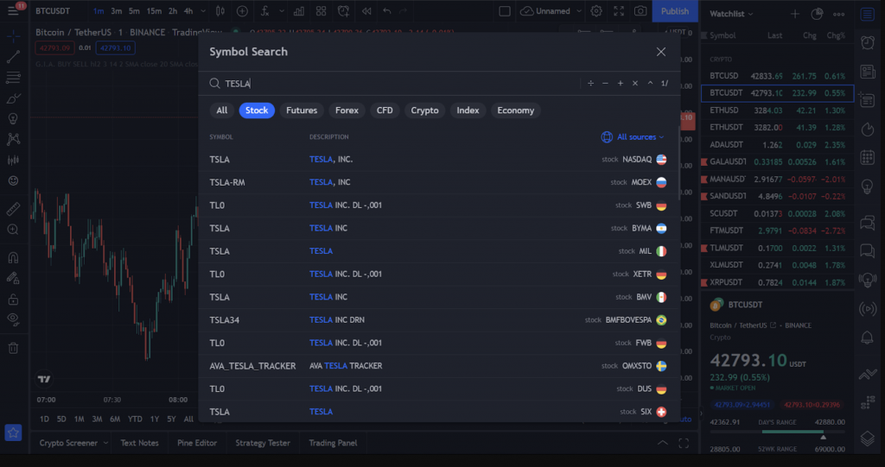Open the Unnamed layout dropdown arrow
The image size is (885, 467).
click(x=579, y=10)
